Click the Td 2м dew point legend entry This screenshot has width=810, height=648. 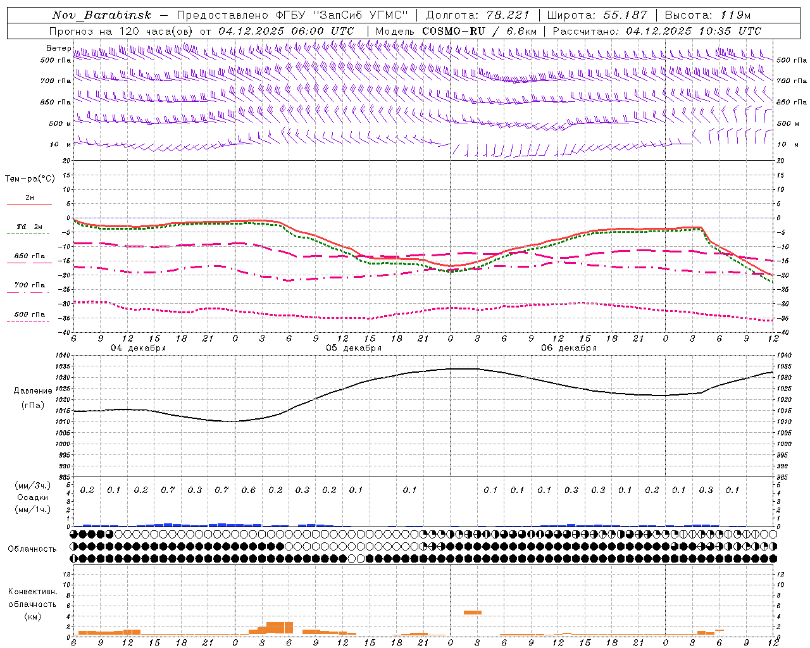[x=30, y=227]
